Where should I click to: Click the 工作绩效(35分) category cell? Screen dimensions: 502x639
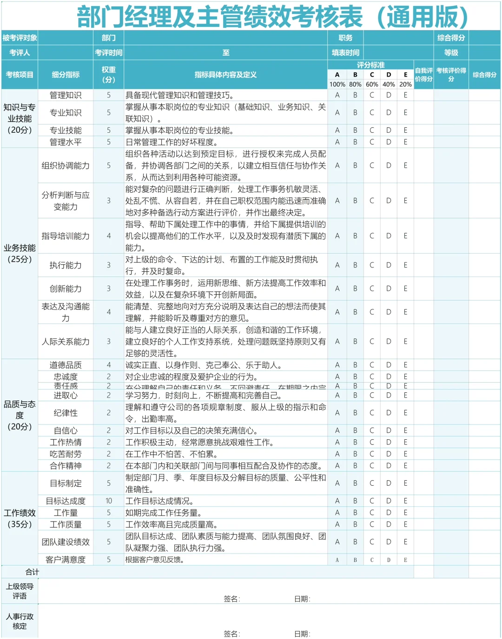pos(20,518)
